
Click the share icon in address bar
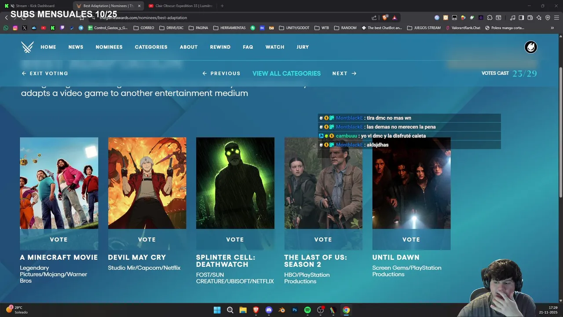pos(374,18)
